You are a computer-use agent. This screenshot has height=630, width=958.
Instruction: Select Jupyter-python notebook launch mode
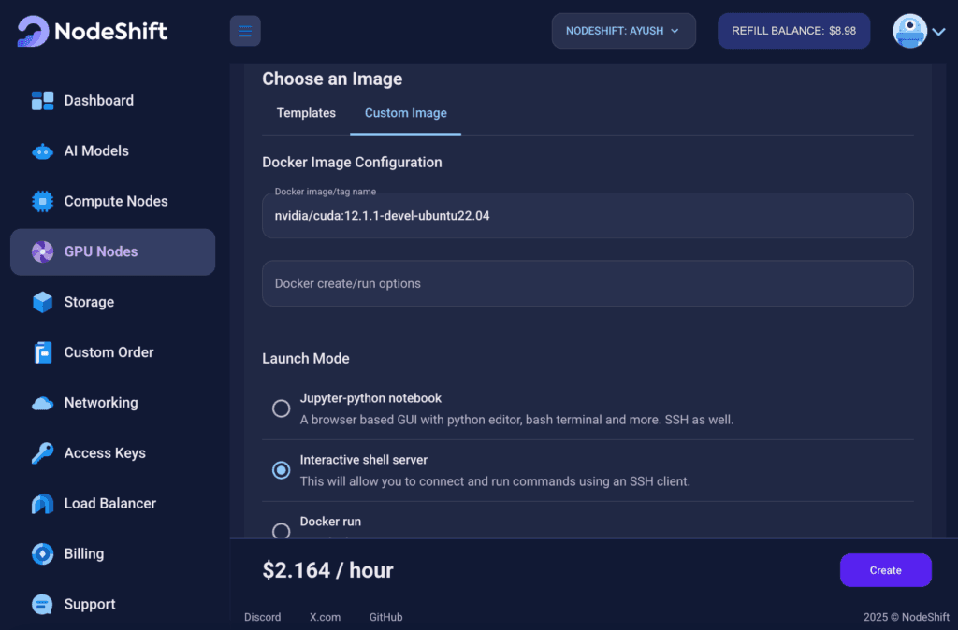pyautogui.click(x=281, y=408)
